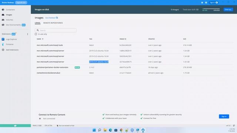Open the Portainer extension icon

(3, 44)
